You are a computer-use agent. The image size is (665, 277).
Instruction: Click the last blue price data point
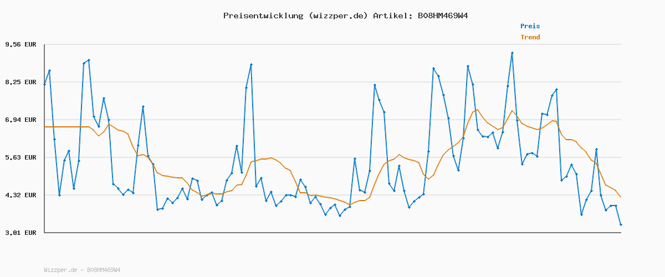[621, 224]
